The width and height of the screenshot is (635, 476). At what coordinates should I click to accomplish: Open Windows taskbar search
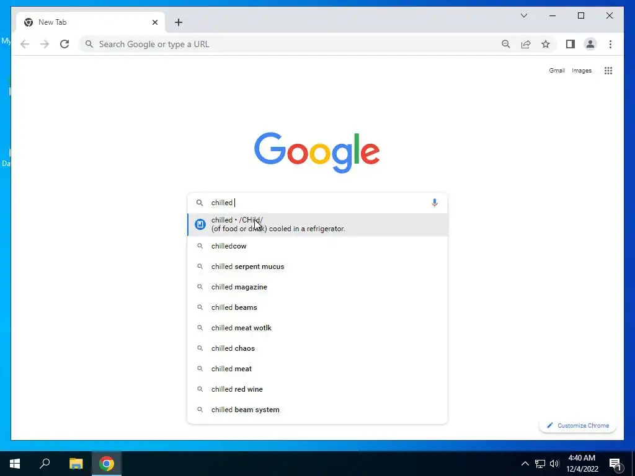(x=45, y=464)
